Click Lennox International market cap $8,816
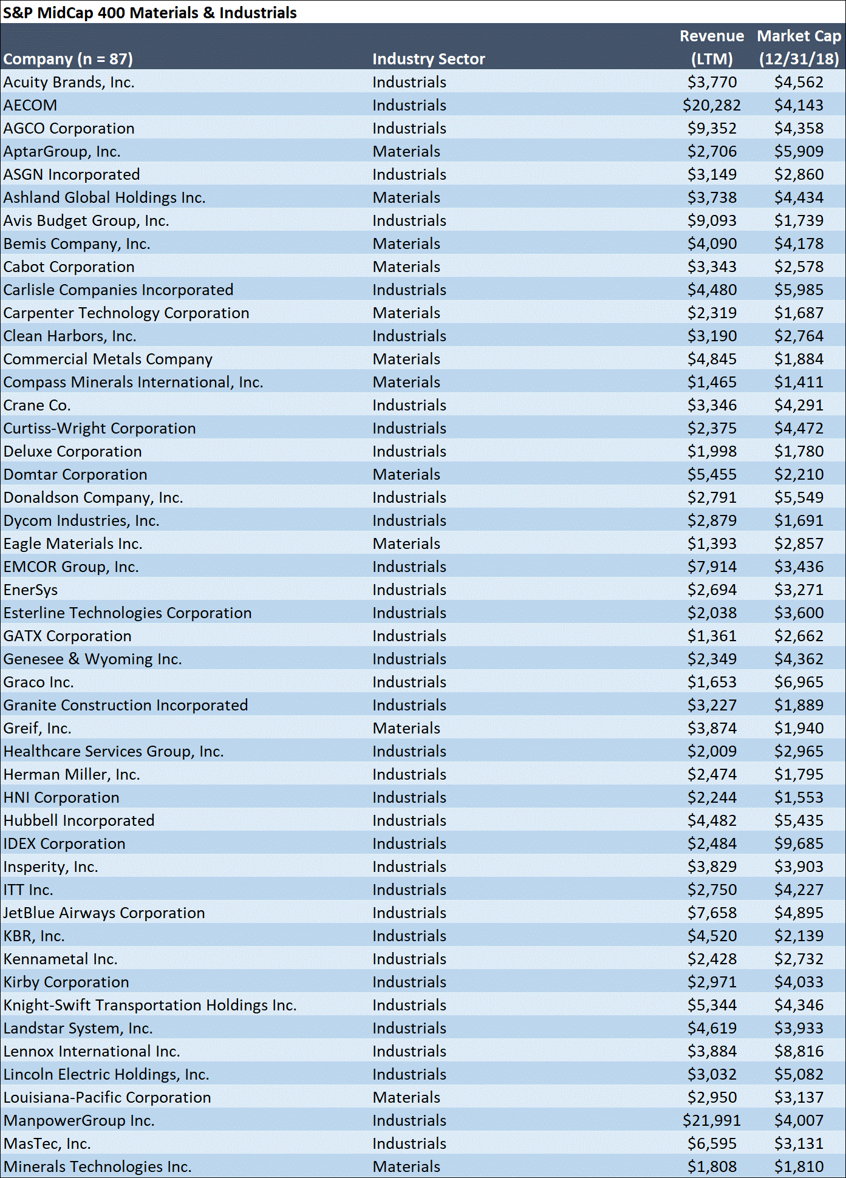The image size is (846, 1178). click(x=799, y=1051)
